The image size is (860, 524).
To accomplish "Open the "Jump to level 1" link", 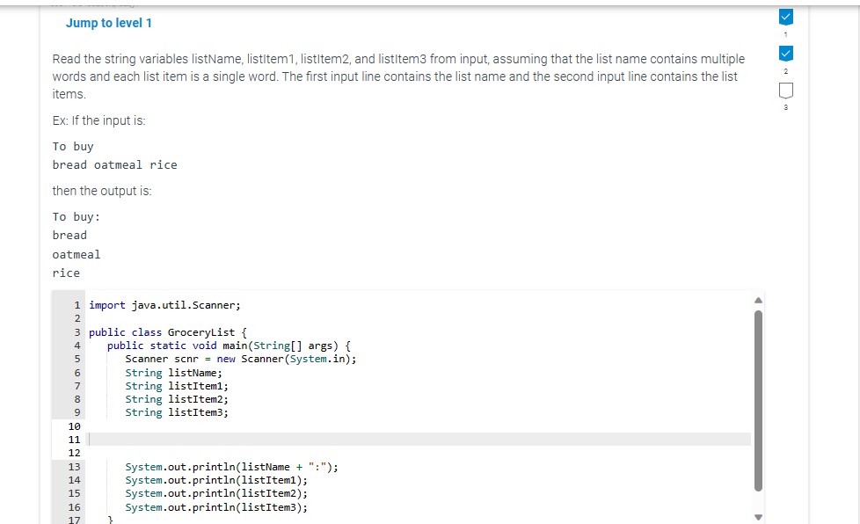I will tap(109, 23).
